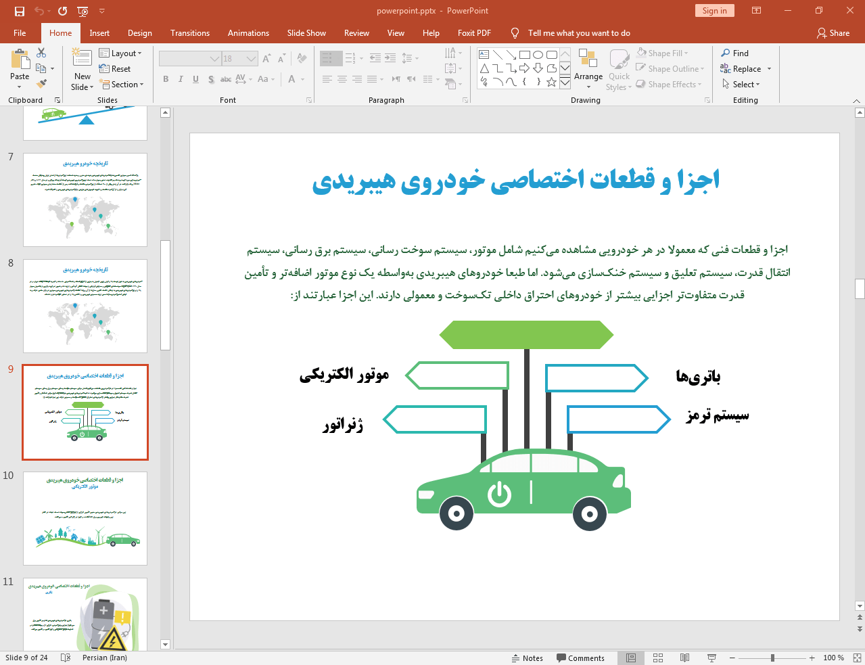865x665 pixels.
Task: Click the Cut scissors icon
Action: click(41, 53)
